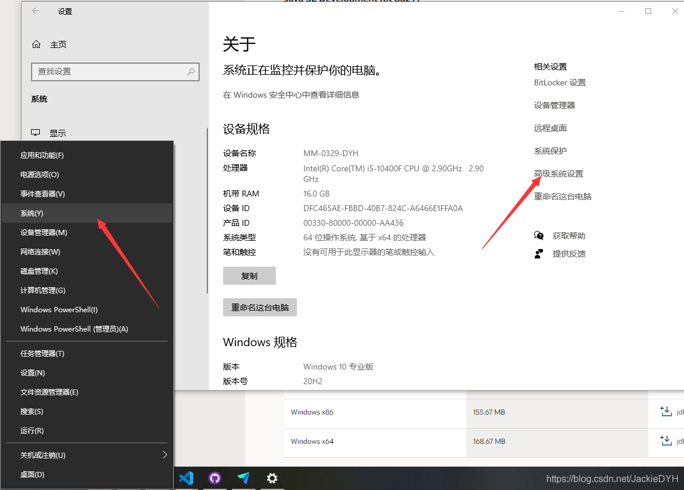Select 系统(Y) in the context menu
Image resolution: width=684 pixels, height=490 pixels.
87,213
